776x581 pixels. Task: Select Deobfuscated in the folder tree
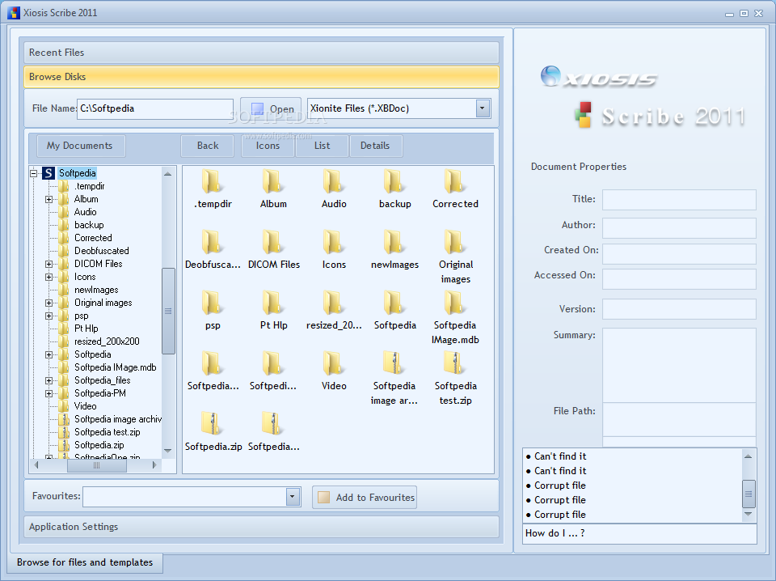point(102,251)
